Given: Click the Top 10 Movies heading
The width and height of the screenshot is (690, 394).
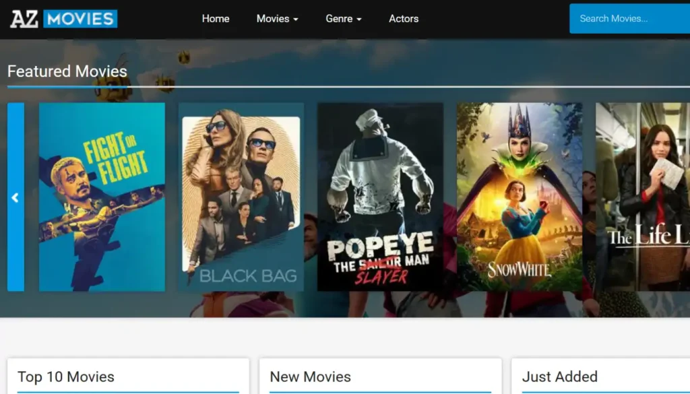Looking at the screenshot, I should click(x=65, y=377).
